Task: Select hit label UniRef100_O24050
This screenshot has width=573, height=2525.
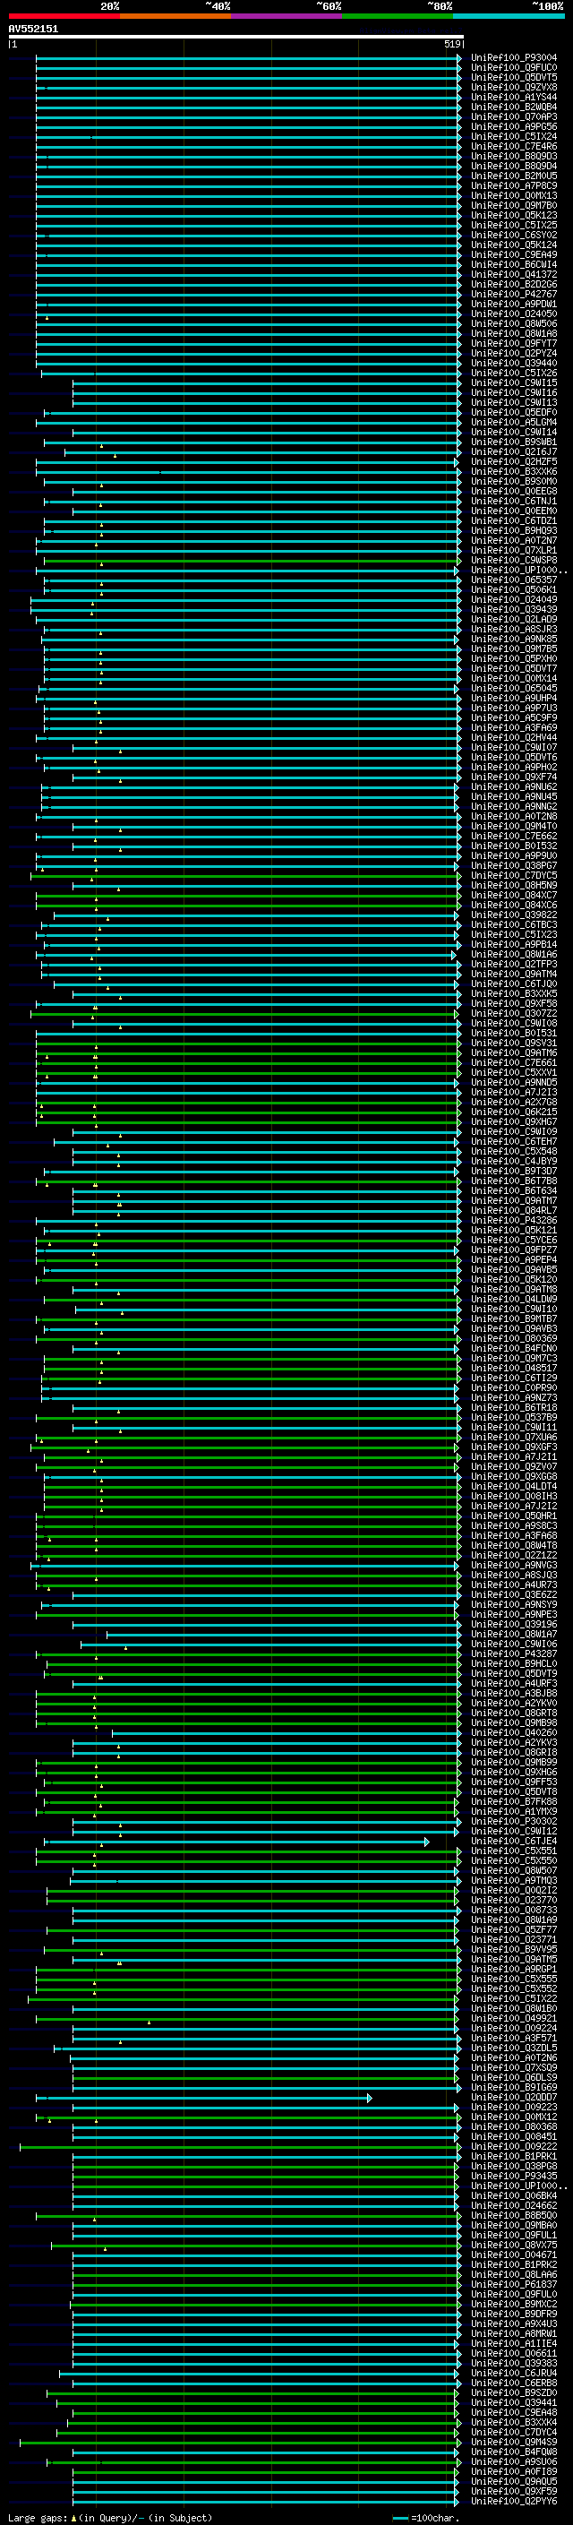Action: click(x=514, y=313)
